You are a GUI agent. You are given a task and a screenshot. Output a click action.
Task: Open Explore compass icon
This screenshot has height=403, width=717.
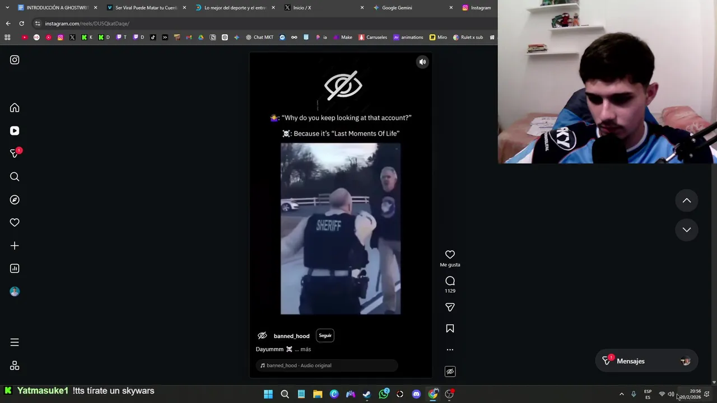(x=15, y=200)
